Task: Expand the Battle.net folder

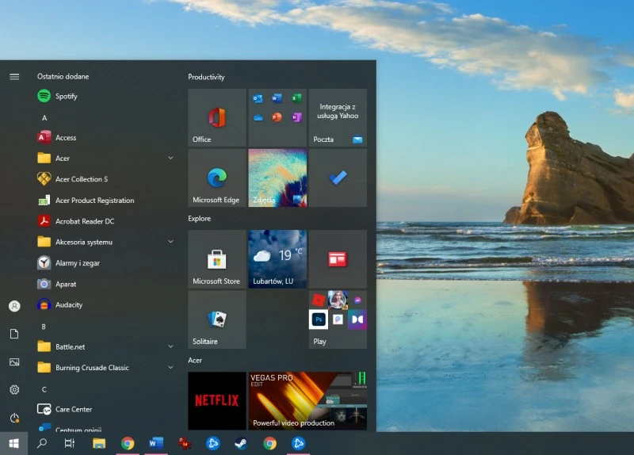Action: pos(170,346)
